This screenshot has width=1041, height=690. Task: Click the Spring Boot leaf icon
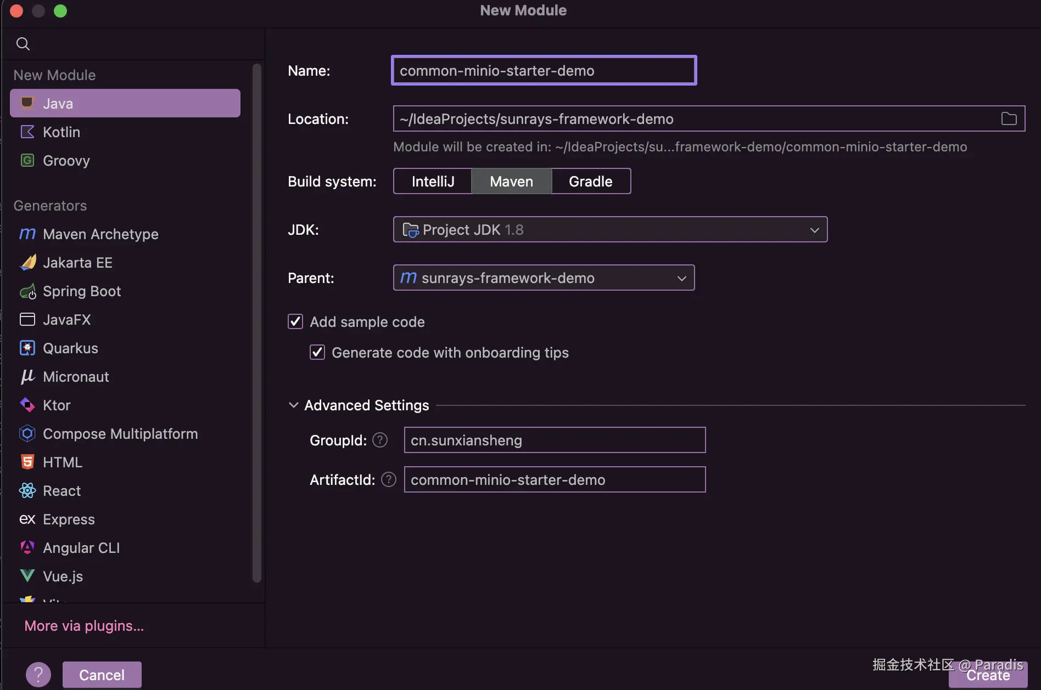pos(27,291)
